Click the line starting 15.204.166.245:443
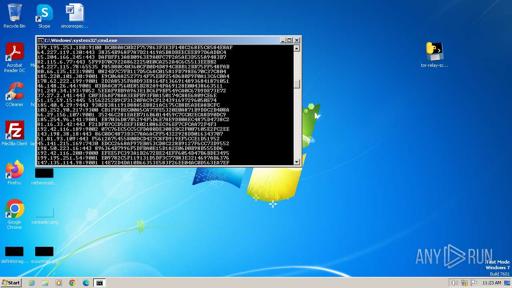 click(132, 57)
